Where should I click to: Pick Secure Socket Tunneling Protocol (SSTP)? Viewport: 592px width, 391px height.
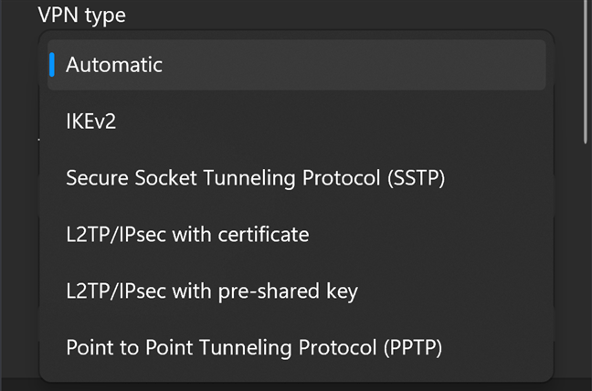click(296, 178)
